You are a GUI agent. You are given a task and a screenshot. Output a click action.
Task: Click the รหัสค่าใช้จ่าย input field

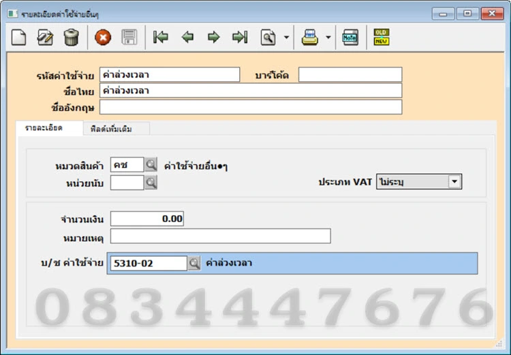click(x=170, y=75)
